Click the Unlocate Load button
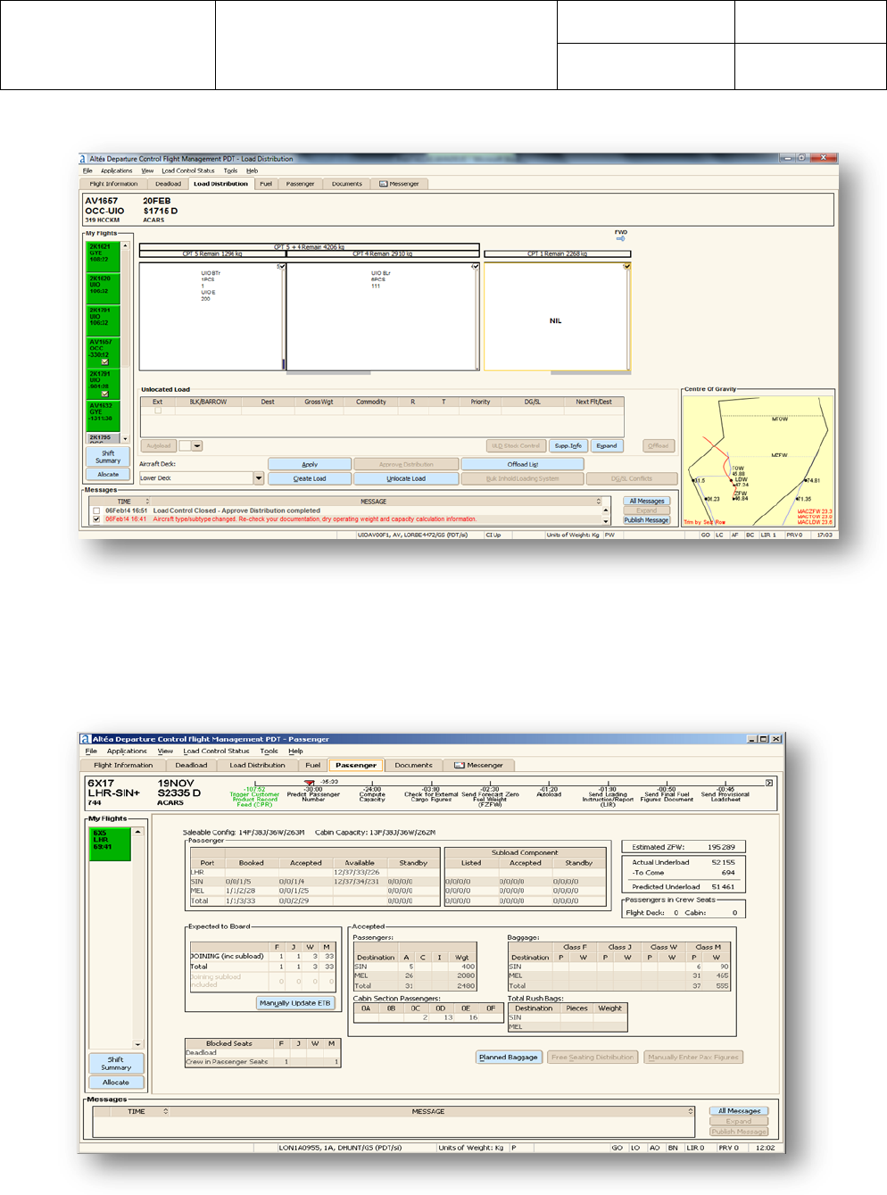The height and width of the screenshot is (1195, 887). (x=406, y=478)
